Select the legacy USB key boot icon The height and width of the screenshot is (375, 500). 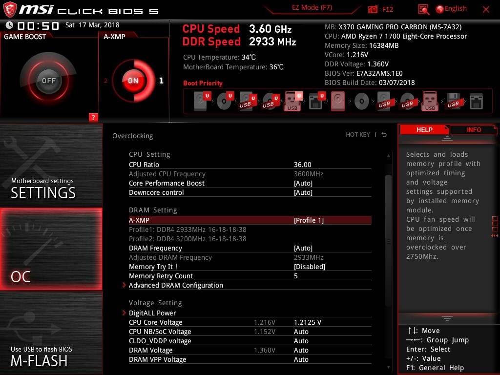pos(430,101)
